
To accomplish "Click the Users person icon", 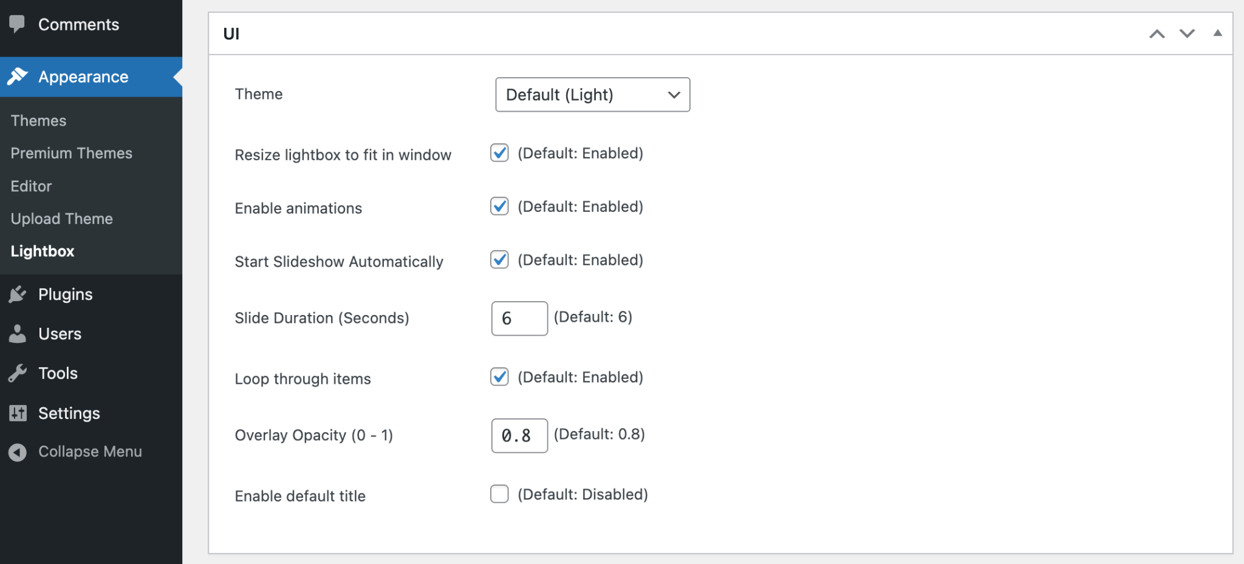I will (x=18, y=333).
